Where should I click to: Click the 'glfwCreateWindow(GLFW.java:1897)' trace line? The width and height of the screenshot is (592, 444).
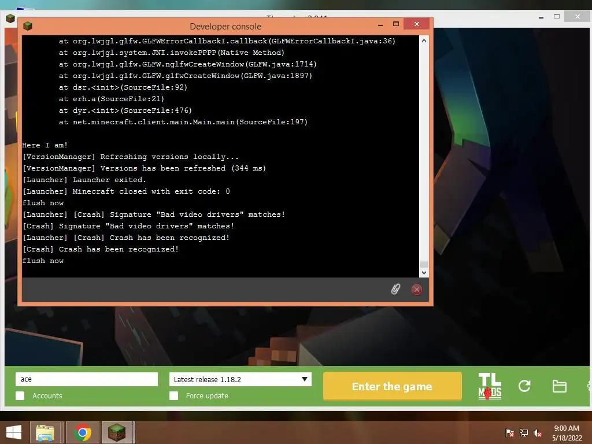tap(186, 76)
